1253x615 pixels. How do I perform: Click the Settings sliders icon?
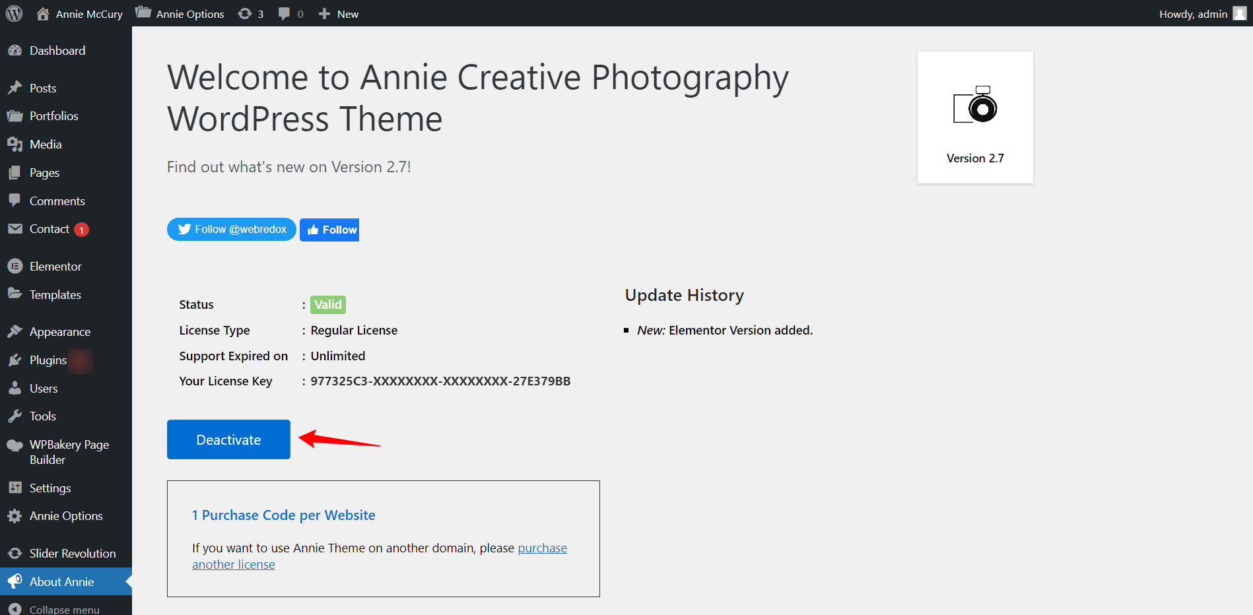pos(15,488)
